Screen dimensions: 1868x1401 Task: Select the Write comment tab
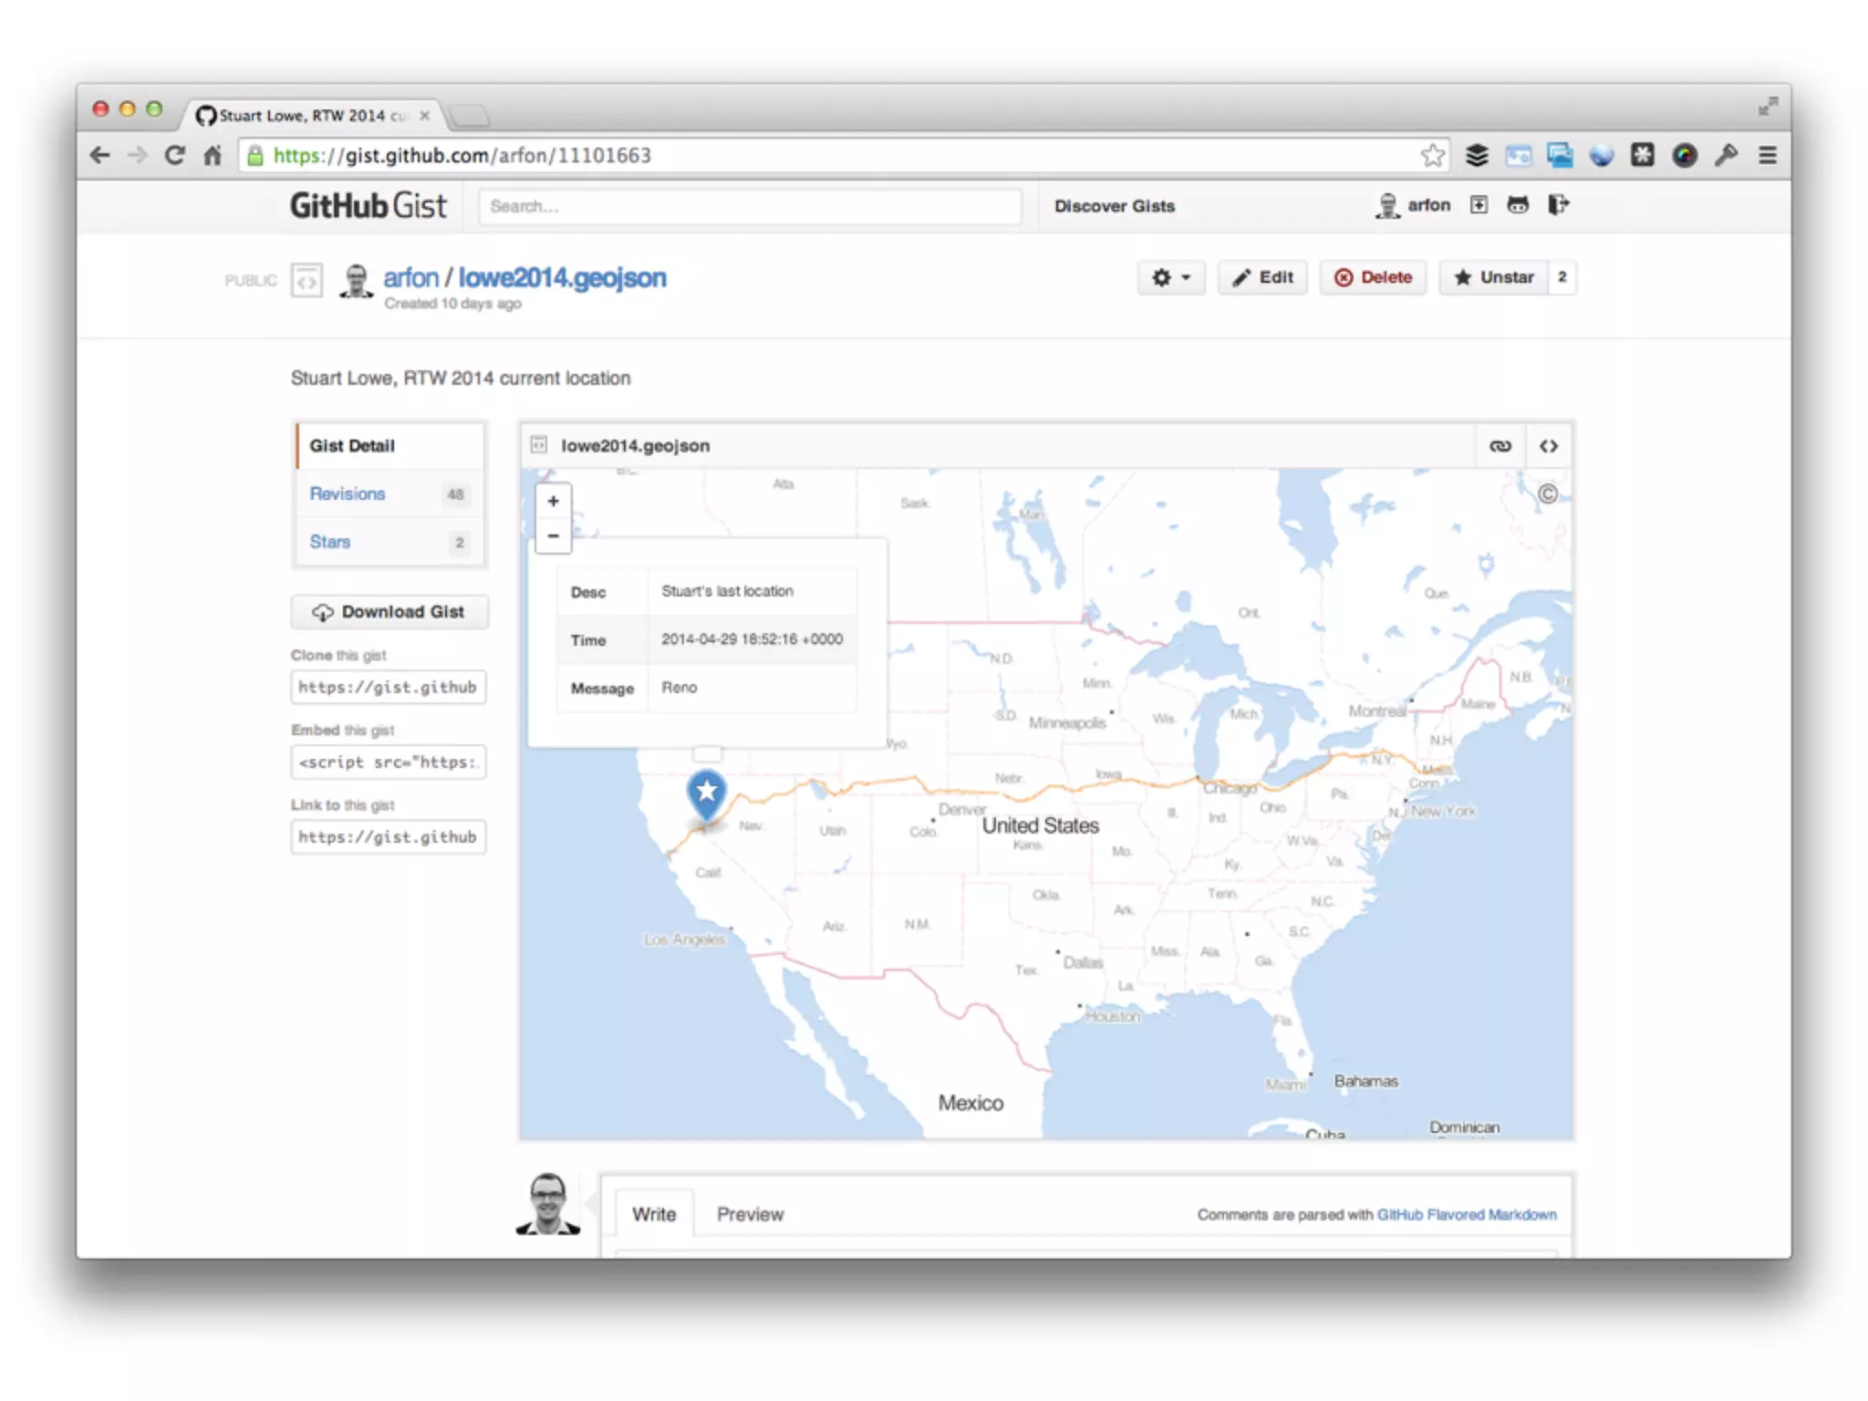[654, 1214]
